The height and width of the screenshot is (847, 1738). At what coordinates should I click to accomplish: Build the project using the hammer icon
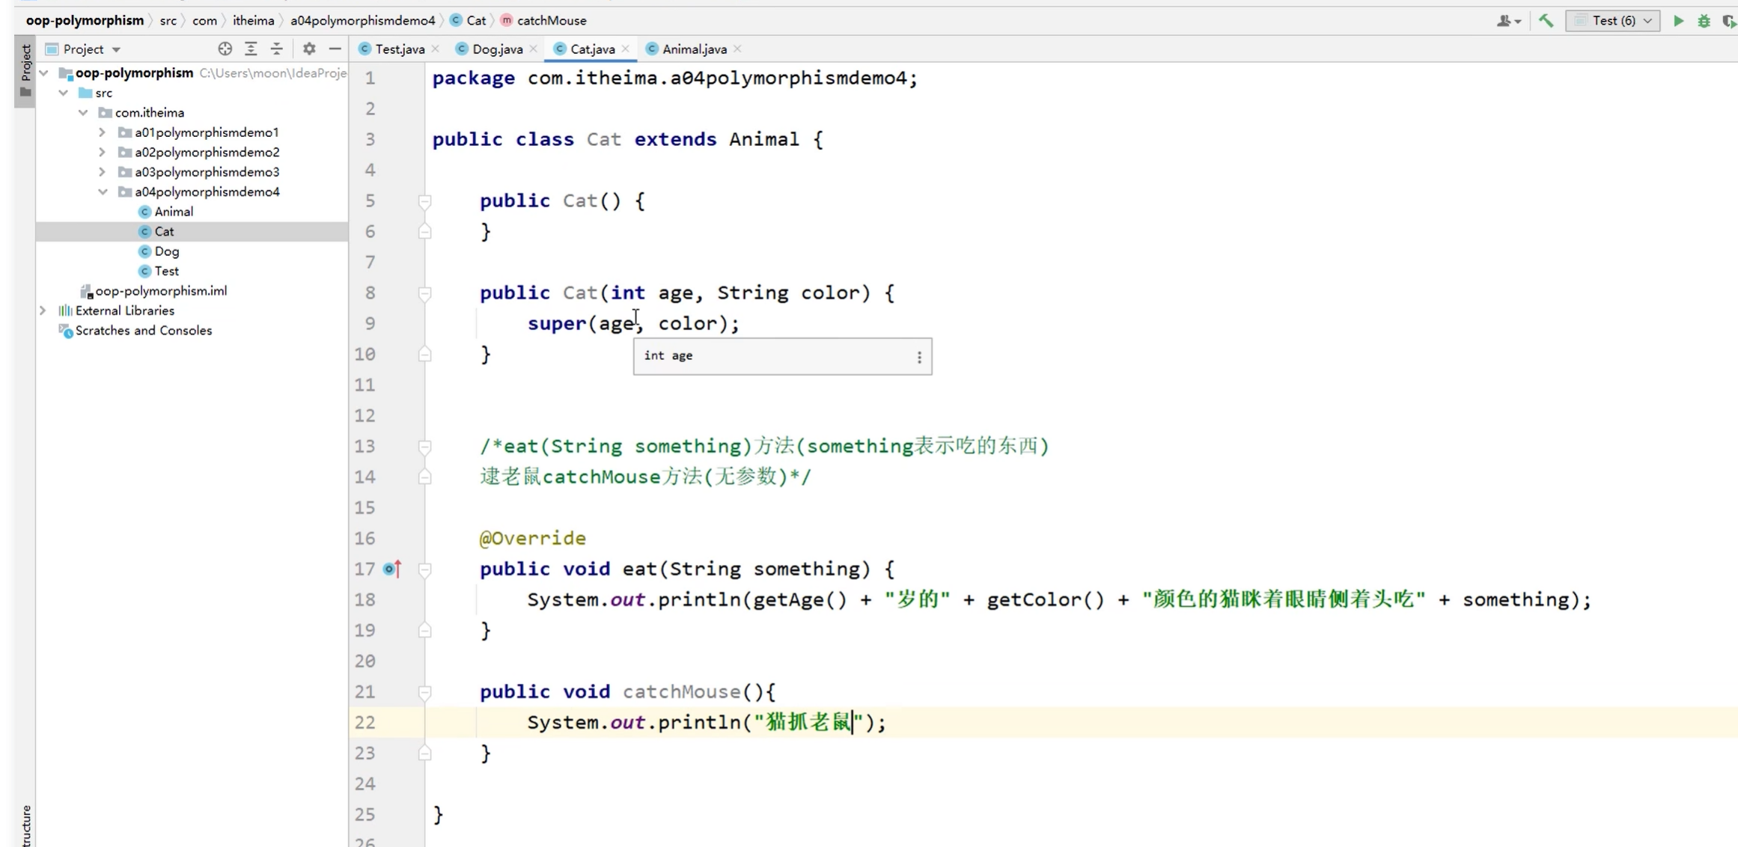pyautogui.click(x=1546, y=20)
